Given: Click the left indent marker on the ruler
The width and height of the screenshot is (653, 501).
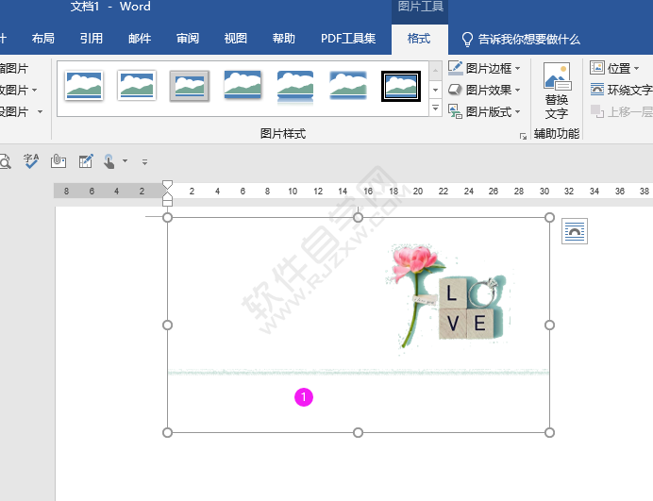Looking at the screenshot, I should (167, 203).
